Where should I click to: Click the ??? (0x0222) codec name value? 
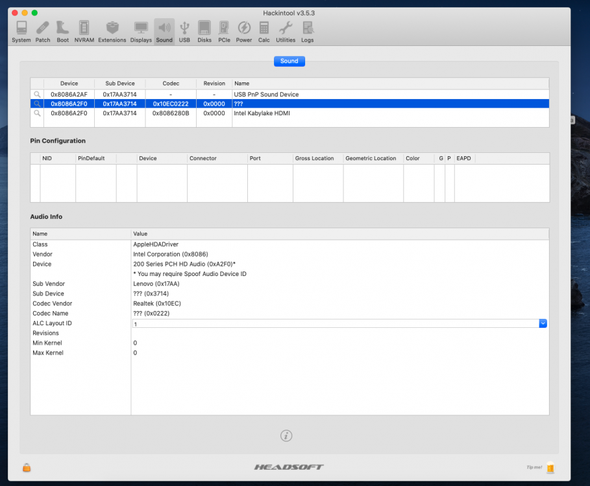tap(151, 313)
